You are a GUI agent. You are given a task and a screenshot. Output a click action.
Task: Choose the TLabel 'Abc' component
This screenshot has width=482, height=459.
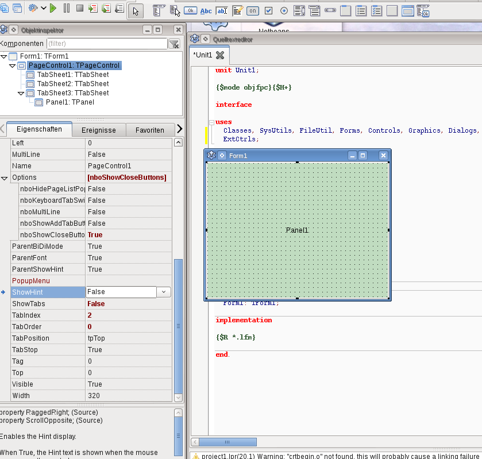[x=206, y=10]
